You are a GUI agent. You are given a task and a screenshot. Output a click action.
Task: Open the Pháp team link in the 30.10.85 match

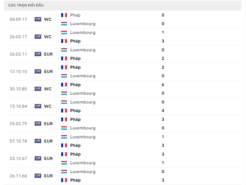click(75, 85)
